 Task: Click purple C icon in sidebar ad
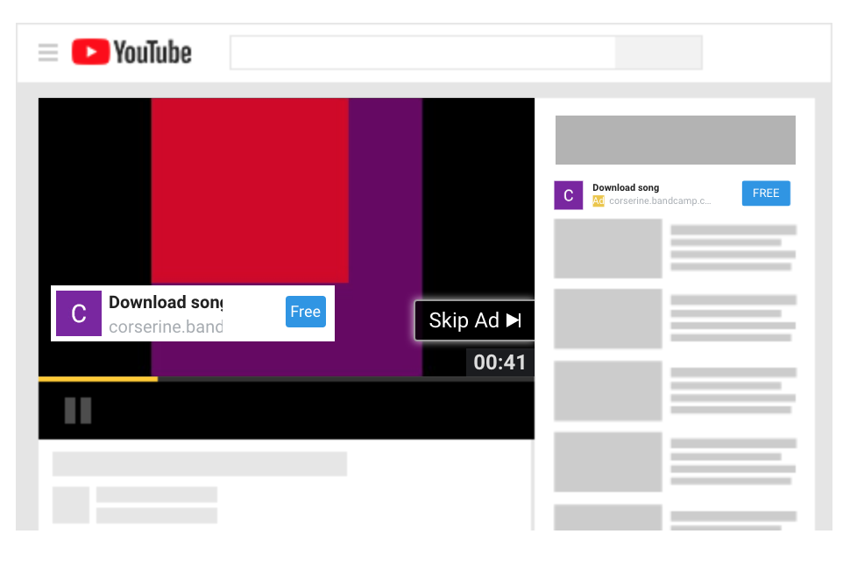tap(568, 195)
